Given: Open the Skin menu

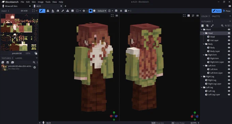Looking at the screenshot, I should (x=34, y=2).
